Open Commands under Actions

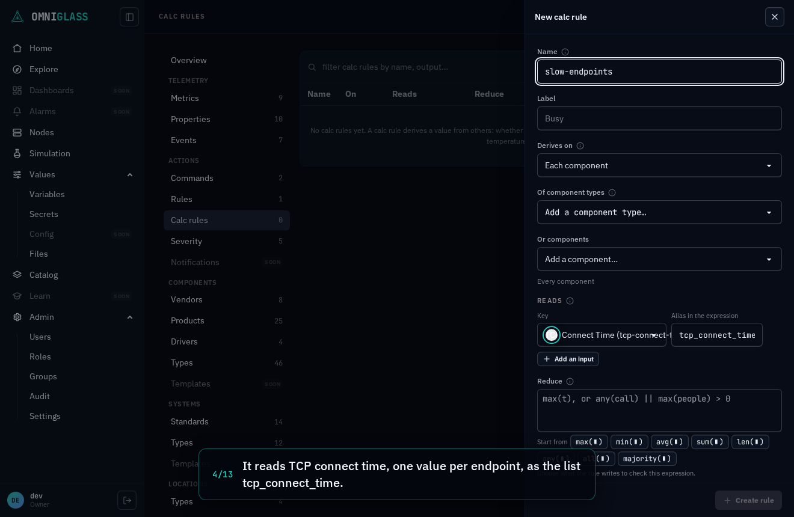point(226,178)
